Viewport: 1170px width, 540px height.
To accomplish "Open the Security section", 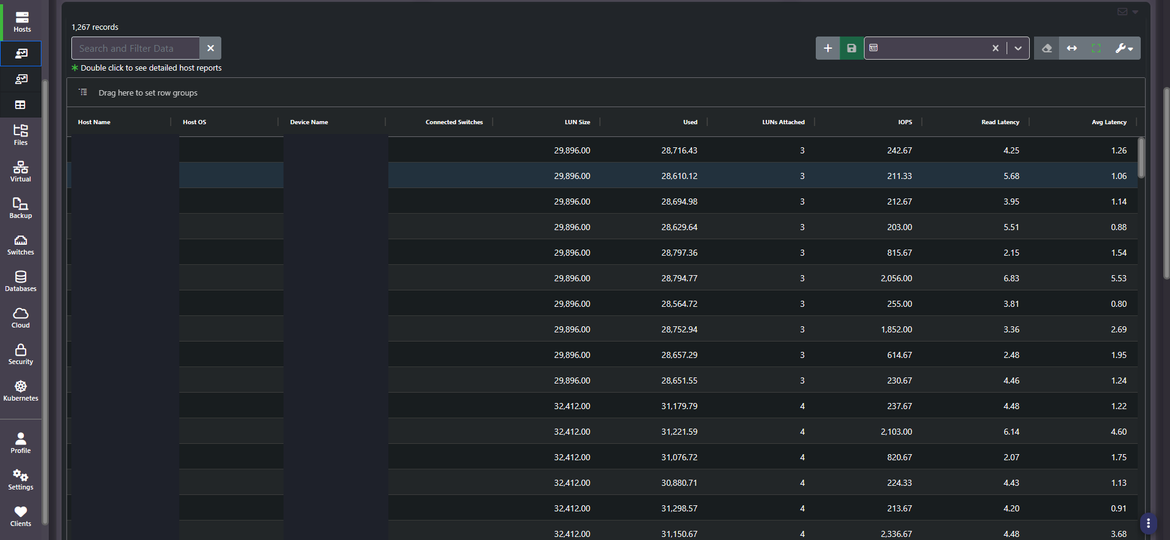I will click(21, 354).
